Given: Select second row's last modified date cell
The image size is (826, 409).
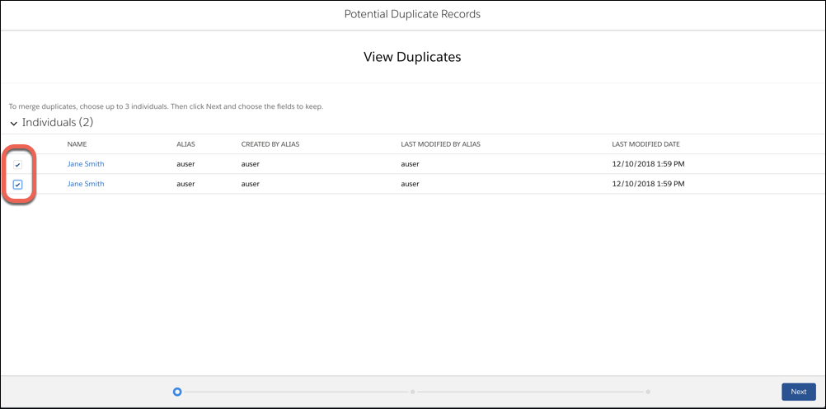Looking at the screenshot, I should point(649,184).
